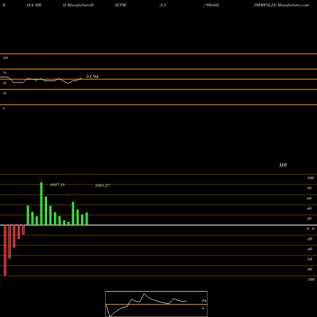
Task: Click the 'SI MunafaSutraR' header label
Action: [78, 5]
